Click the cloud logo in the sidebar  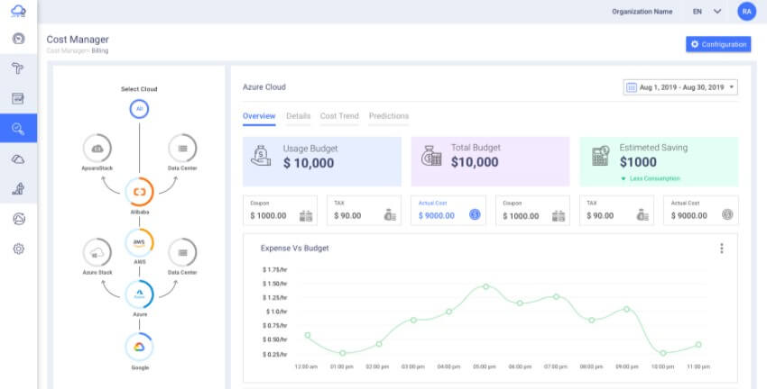coord(18,11)
